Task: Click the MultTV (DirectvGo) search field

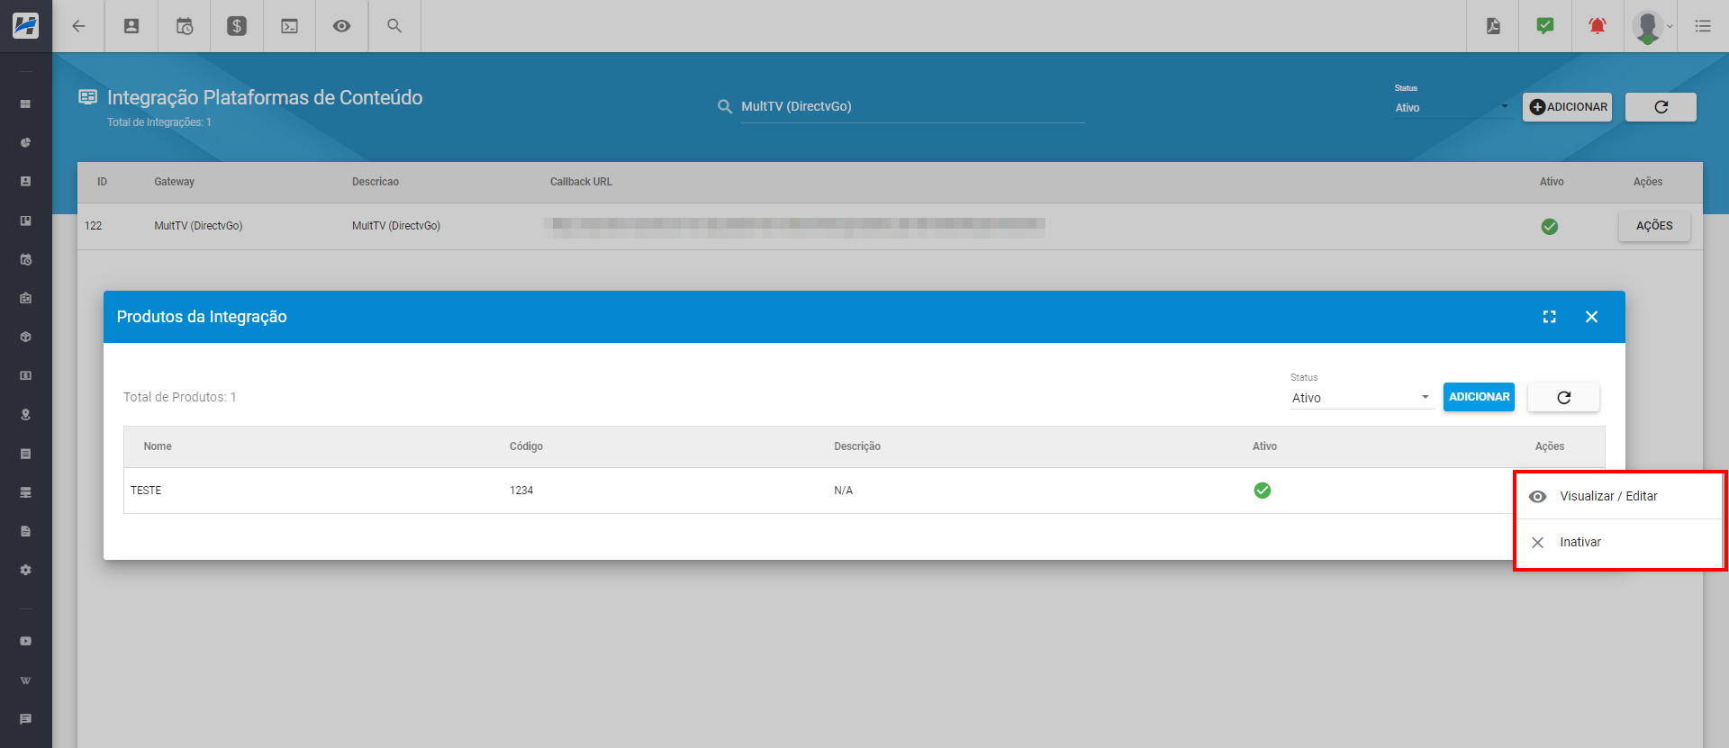Action: 911,106
